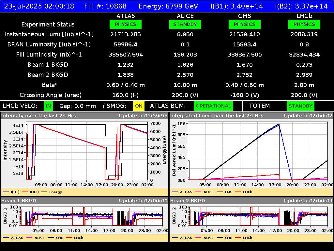
Task: Select LHCb fill luminosity 32834.434
Action: tap(304, 55)
